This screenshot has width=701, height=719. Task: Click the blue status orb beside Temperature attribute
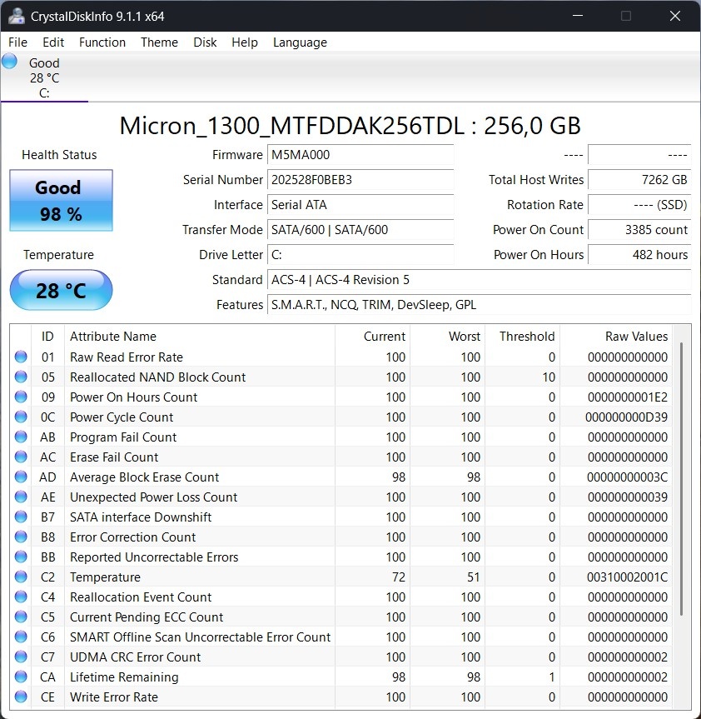pyautogui.click(x=21, y=577)
